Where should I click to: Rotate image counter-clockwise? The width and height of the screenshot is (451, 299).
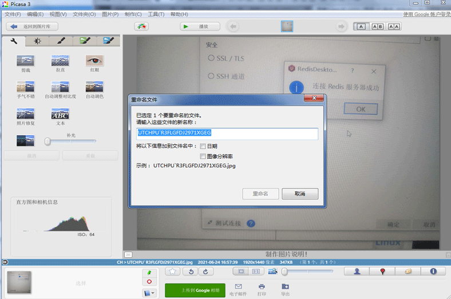(x=191, y=272)
